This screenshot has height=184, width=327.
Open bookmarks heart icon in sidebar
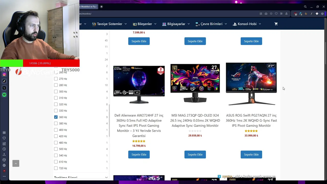[x=4, y=138]
